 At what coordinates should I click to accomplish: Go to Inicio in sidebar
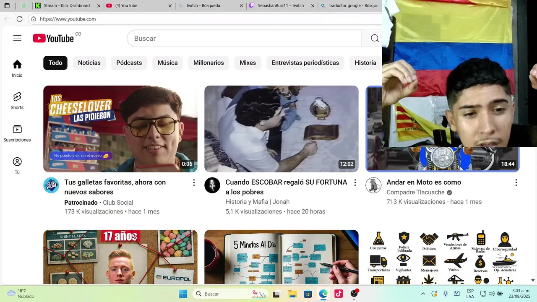tap(17, 69)
